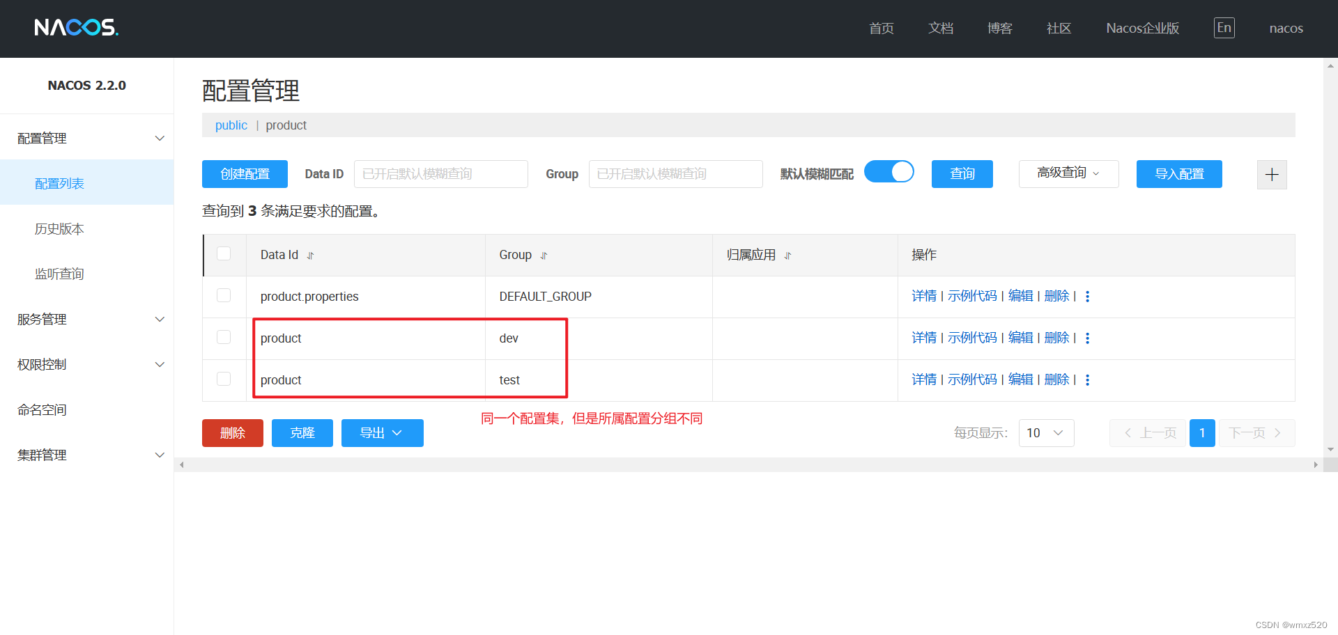Screen dimensions: 1338x635
Task: Click the 下一页 pagination button
Action: [x=1257, y=433]
